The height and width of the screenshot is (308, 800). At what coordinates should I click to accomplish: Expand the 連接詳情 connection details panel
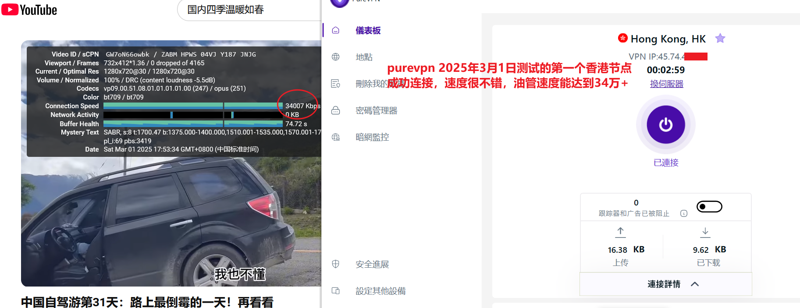[x=666, y=284]
